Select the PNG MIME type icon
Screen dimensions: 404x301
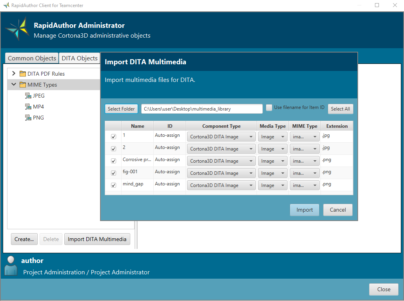(x=28, y=117)
